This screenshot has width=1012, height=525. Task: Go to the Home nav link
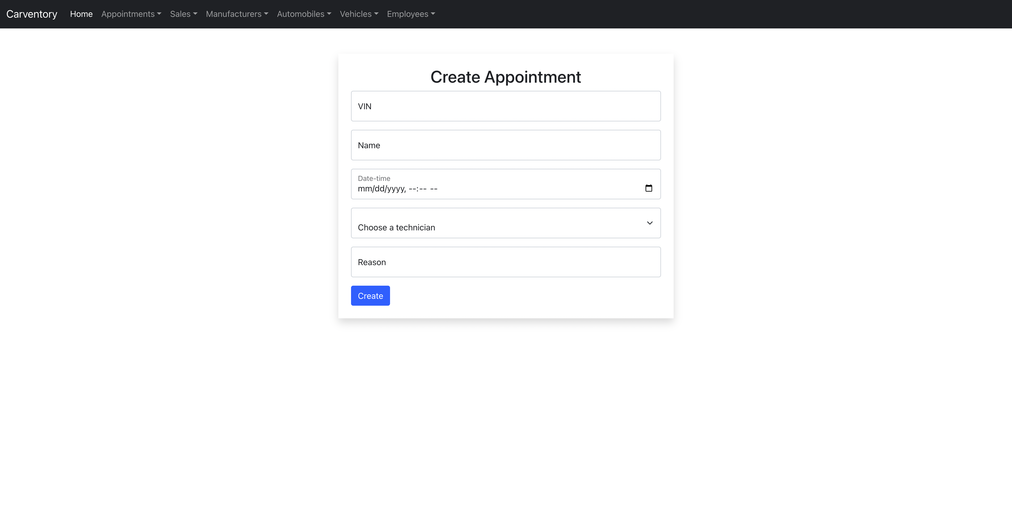click(x=81, y=14)
